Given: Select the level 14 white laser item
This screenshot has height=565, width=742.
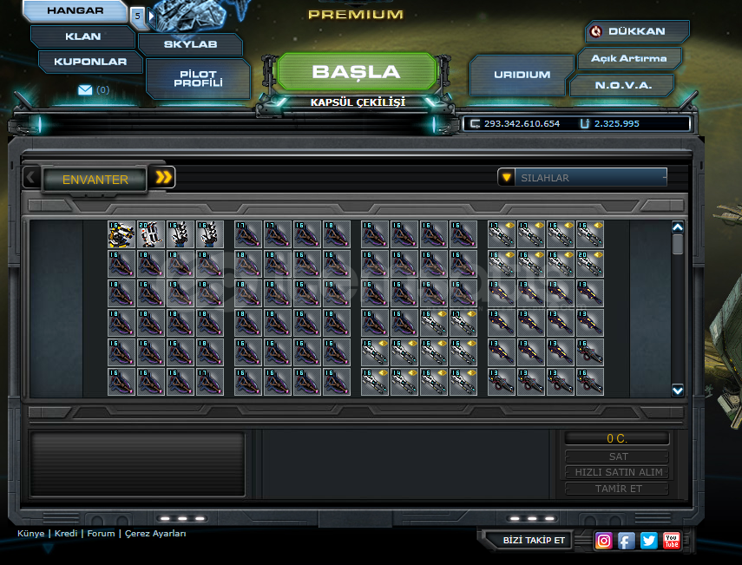Looking at the screenshot, I should tap(404, 381).
